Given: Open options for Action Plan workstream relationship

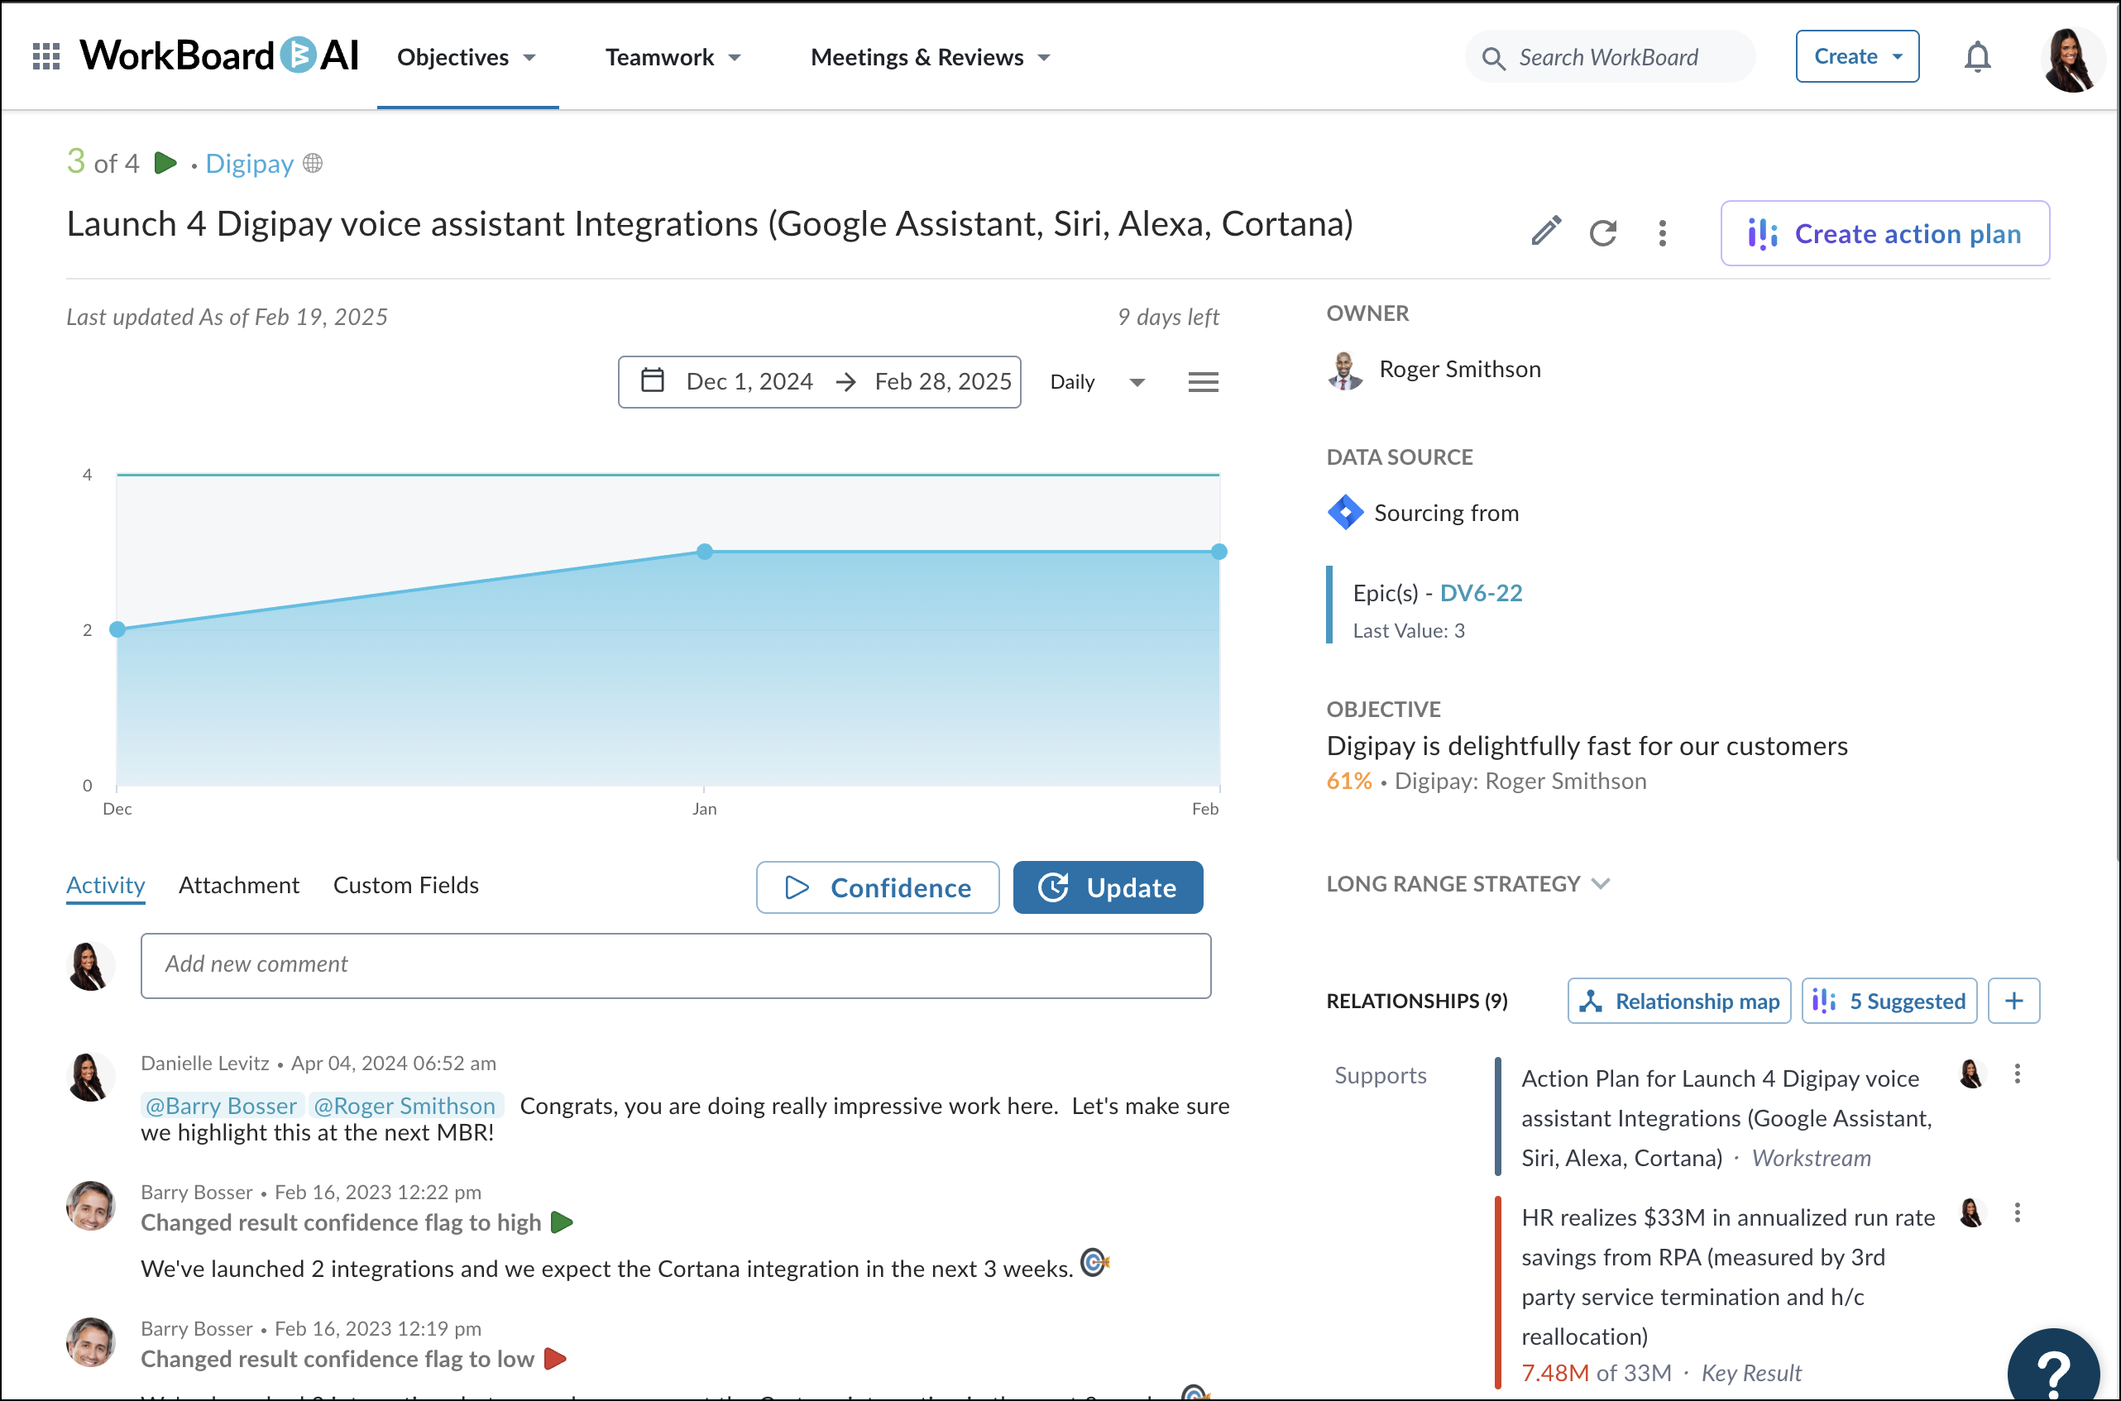Looking at the screenshot, I should coord(2017,1074).
